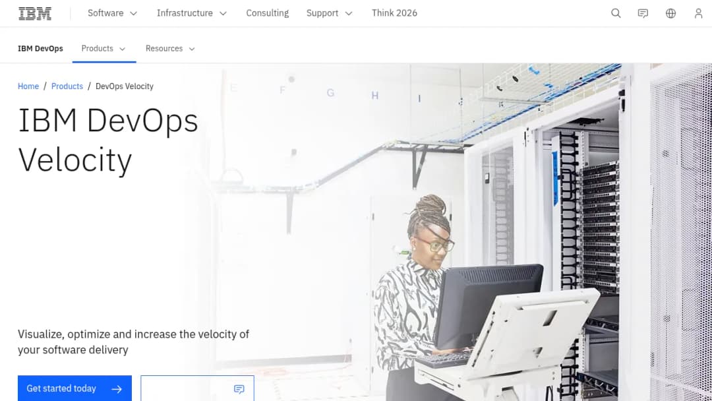Click the IBM logo

35,13
